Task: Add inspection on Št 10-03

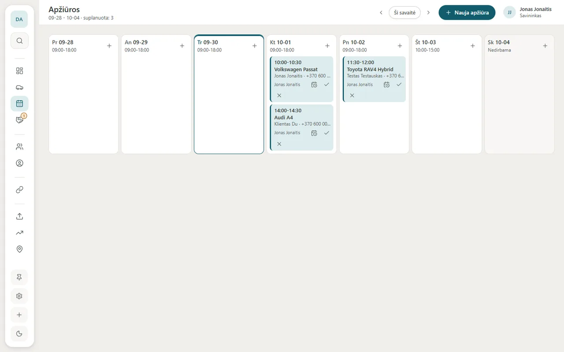Action: [x=472, y=46]
